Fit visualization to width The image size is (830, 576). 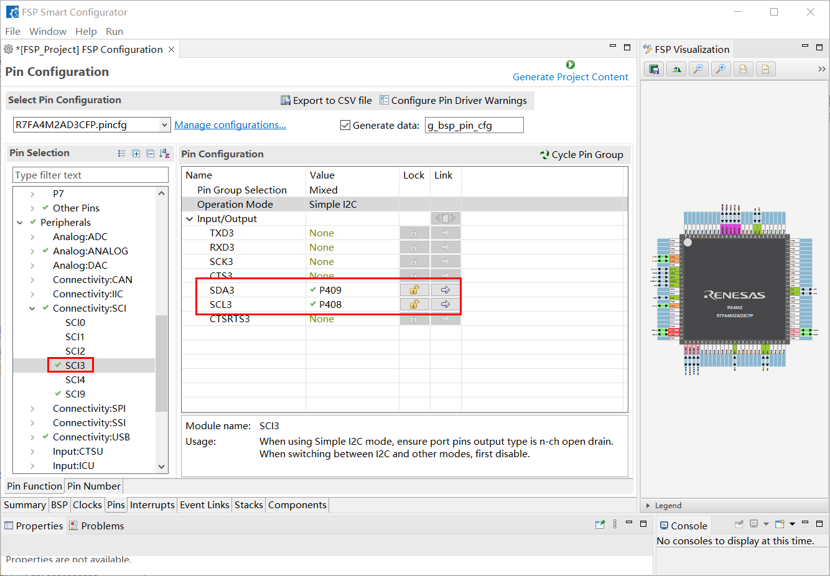point(765,69)
